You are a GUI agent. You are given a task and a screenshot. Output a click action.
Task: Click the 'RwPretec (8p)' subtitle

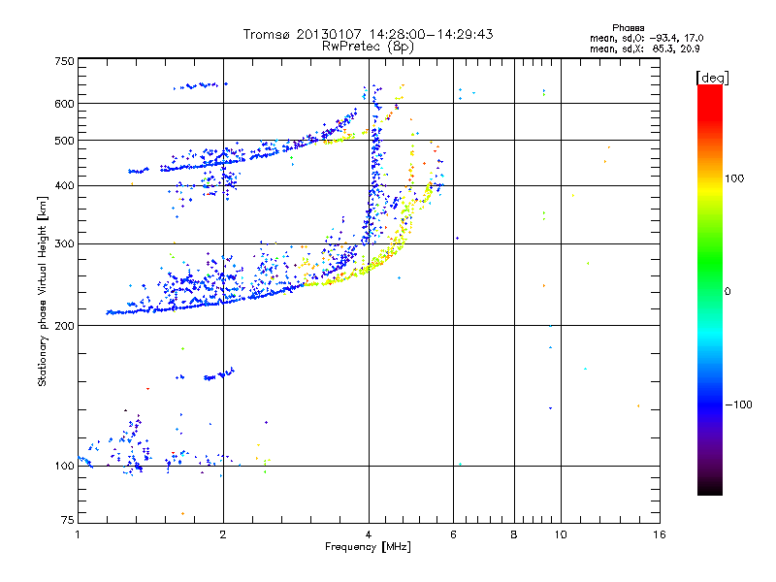click(x=368, y=47)
